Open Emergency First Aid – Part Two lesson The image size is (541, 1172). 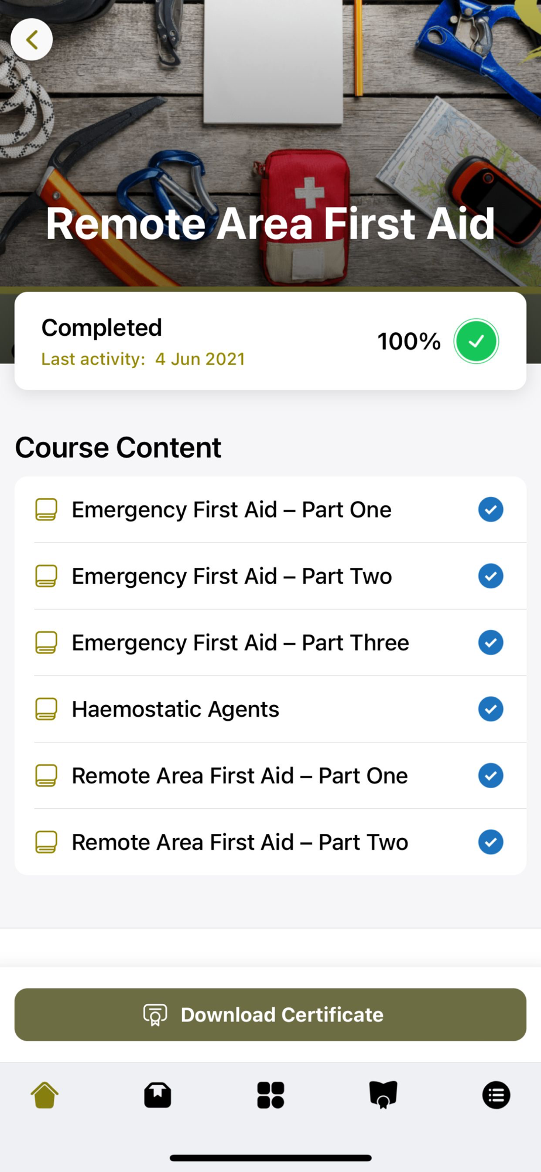coord(232,576)
